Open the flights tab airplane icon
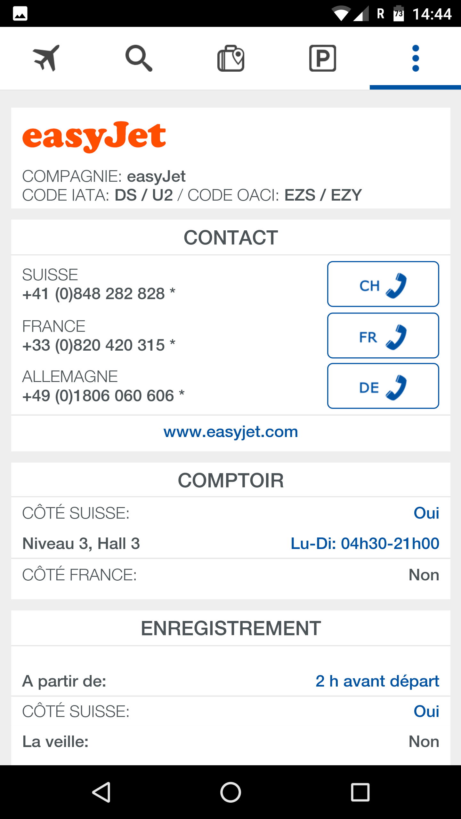 point(46,58)
